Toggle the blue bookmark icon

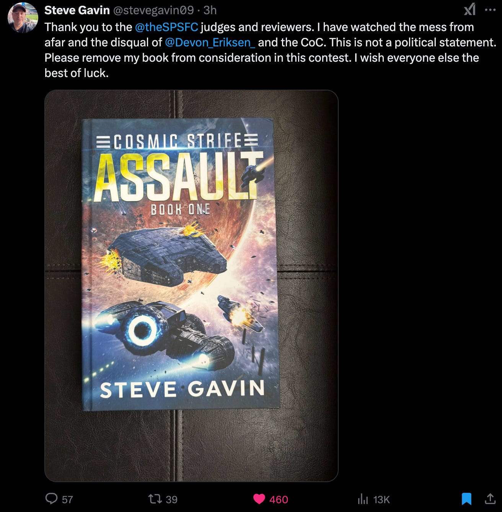pyautogui.click(x=466, y=499)
